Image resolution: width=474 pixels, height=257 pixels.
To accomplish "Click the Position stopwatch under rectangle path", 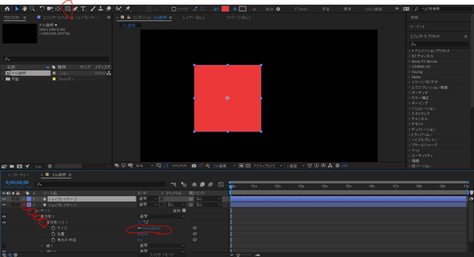I will coord(53,234).
